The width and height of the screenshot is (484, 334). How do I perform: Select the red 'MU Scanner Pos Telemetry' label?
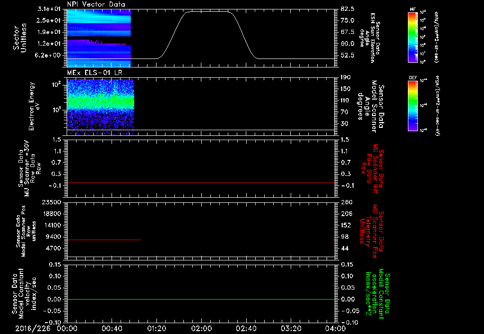(372, 231)
